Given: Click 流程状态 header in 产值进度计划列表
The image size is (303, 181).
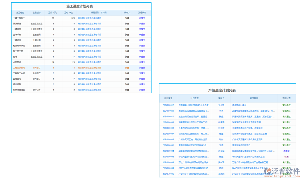Looking at the screenshot, I should [286, 98].
